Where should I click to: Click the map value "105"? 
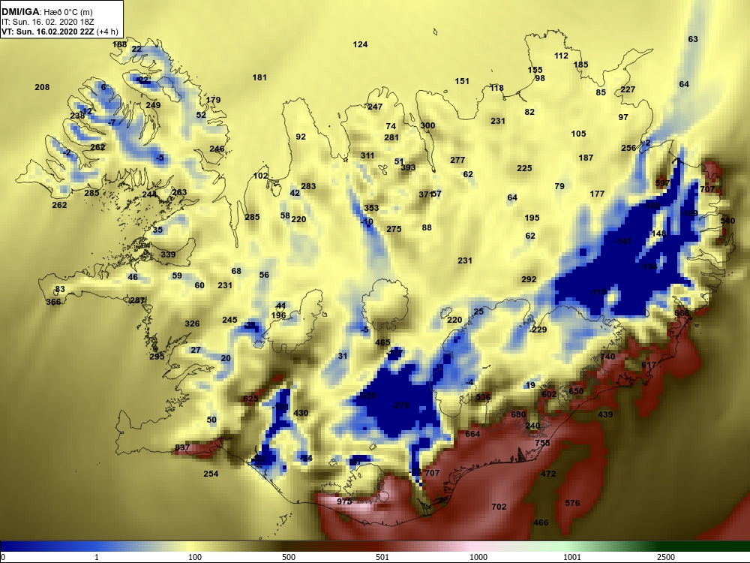[x=578, y=134]
